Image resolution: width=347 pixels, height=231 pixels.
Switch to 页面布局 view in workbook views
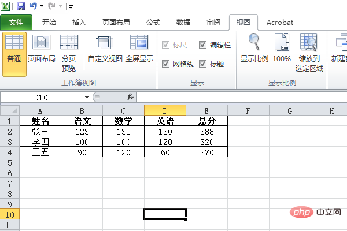coord(42,49)
